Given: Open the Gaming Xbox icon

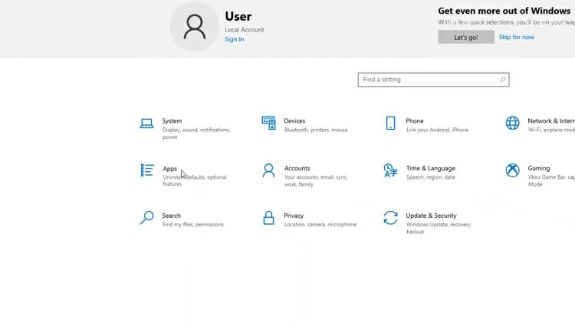Looking at the screenshot, I should [x=512, y=170].
